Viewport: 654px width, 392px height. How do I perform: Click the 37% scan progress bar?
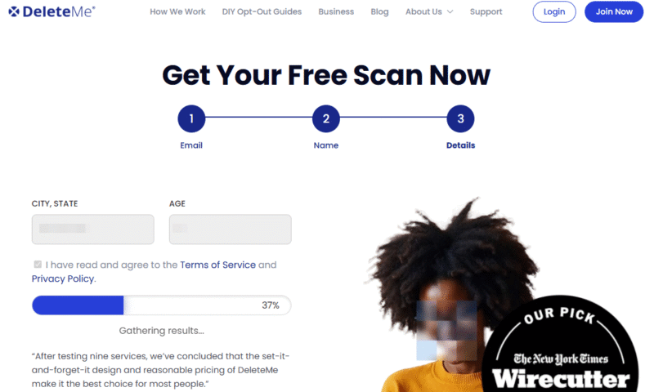(161, 305)
